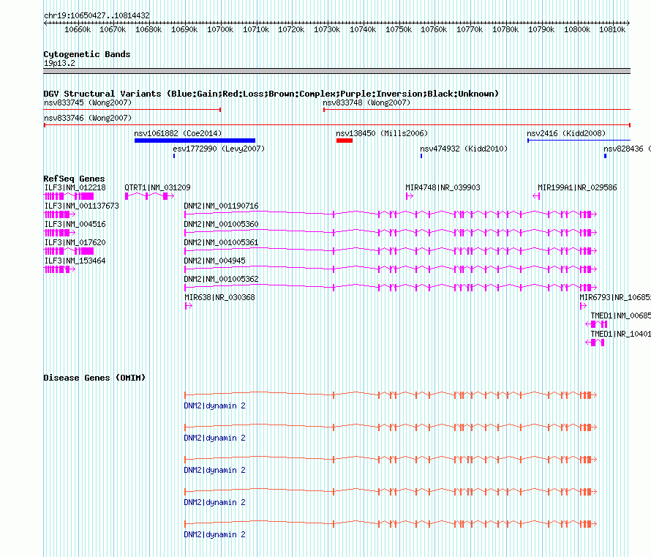Select the QTRT1|NM_031209 transcript label

(157, 187)
